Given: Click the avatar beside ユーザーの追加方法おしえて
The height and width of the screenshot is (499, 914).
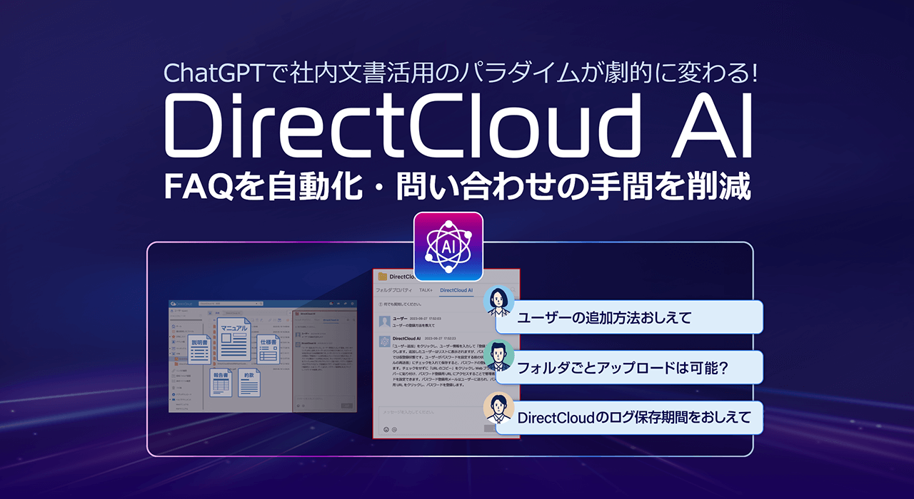Looking at the screenshot, I should click(x=499, y=302).
